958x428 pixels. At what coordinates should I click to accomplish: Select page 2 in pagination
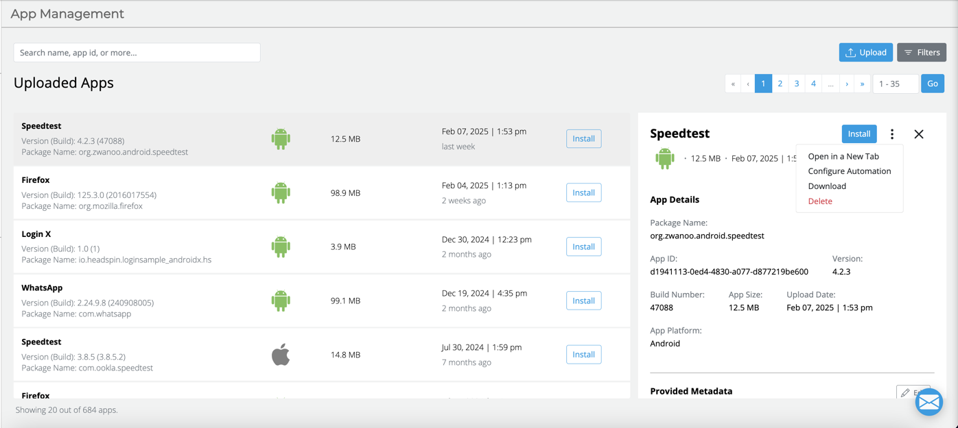click(x=780, y=84)
